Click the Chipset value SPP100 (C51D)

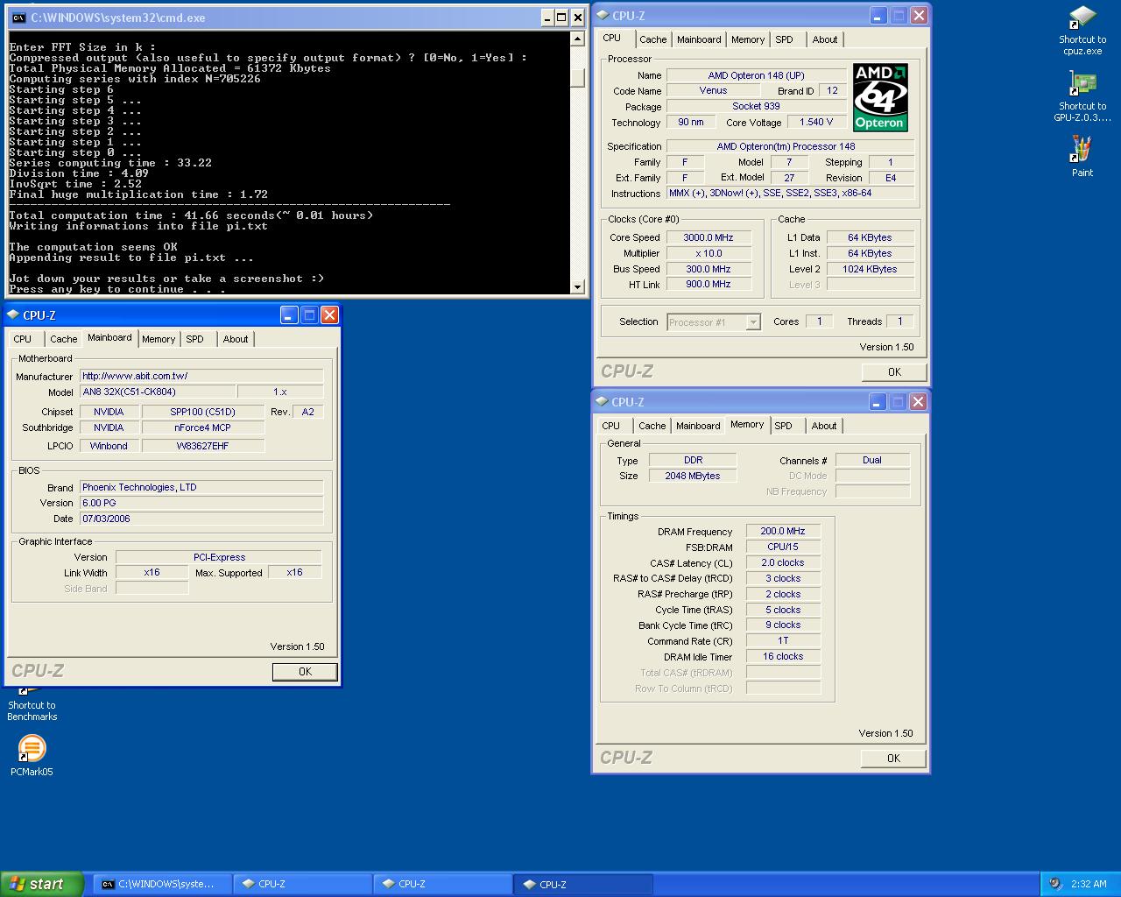click(203, 412)
